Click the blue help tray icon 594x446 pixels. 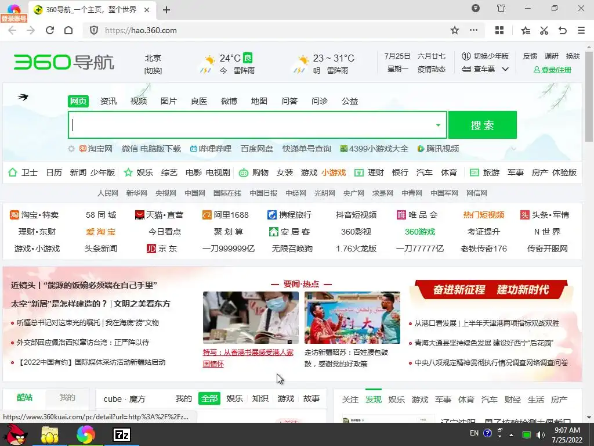(x=487, y=433)
